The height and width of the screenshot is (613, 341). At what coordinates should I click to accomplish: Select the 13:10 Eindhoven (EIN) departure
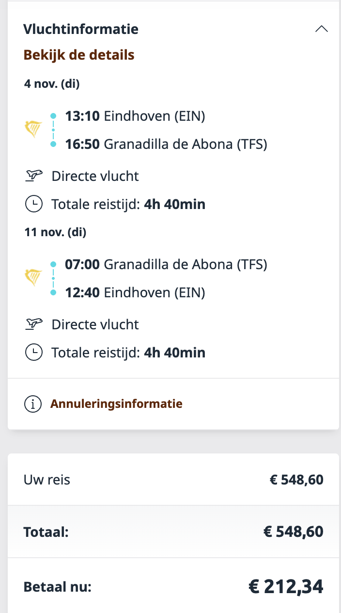[135, 116]
